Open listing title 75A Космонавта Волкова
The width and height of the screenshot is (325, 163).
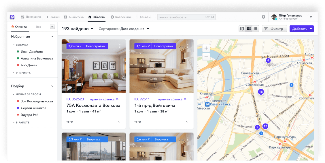point(93,106)
